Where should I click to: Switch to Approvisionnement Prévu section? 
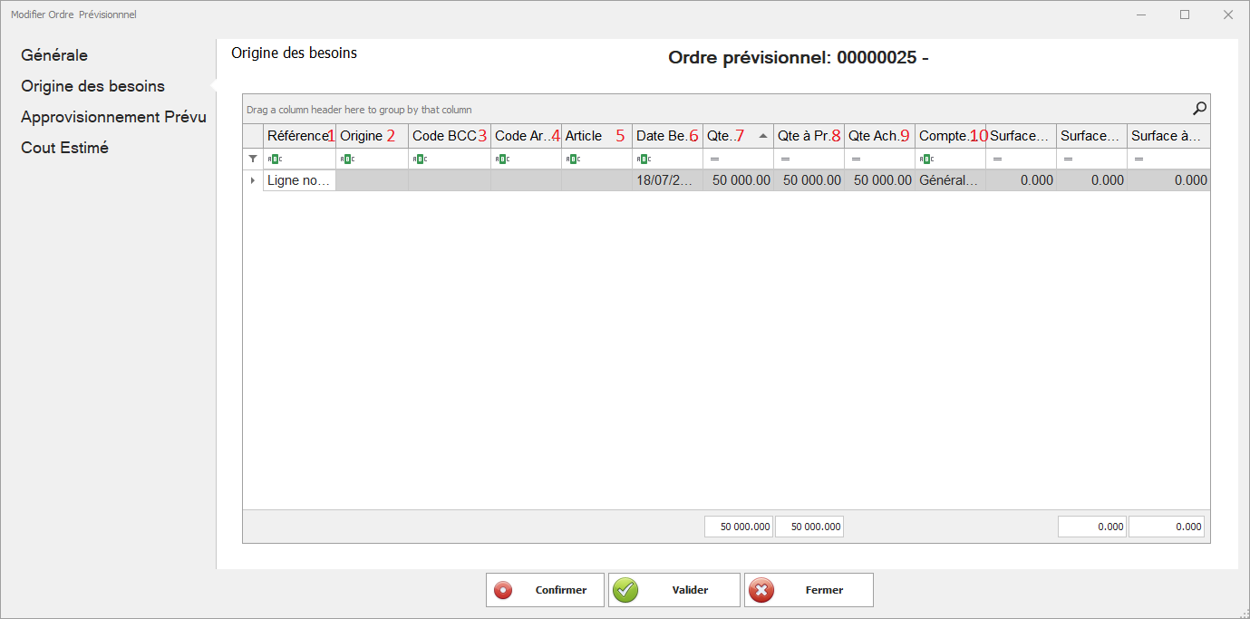113,117
